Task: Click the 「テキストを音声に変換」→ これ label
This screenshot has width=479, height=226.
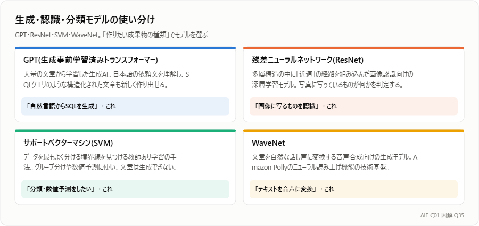Action: tap(294, 189)
